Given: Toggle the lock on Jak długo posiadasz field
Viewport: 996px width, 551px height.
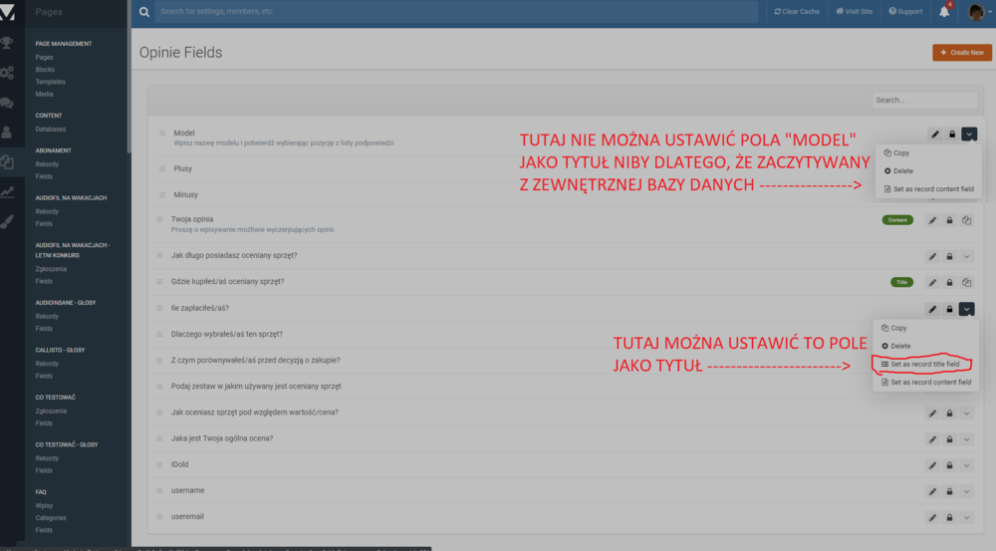Looking at the screenshot, I should [949, 257].
